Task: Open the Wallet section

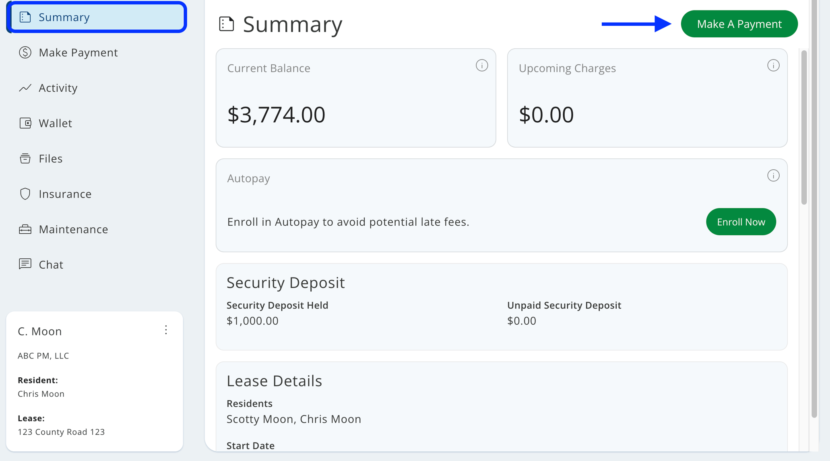Action: (x=55, y=123)
